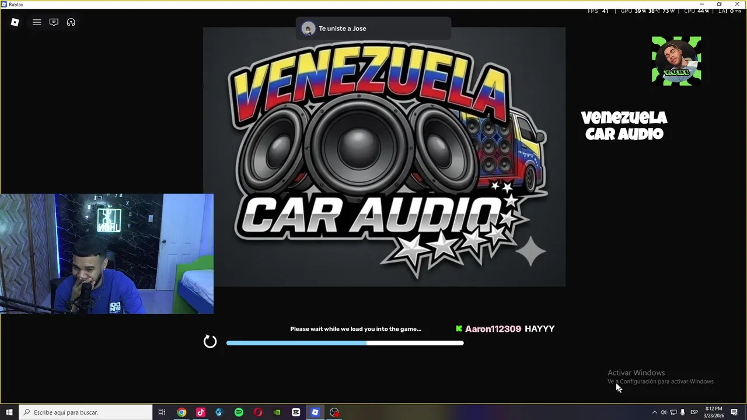The width and height of the screenshot is (747, 420).
Task: Click the GPU 39% performance readout
Action: 647,11
